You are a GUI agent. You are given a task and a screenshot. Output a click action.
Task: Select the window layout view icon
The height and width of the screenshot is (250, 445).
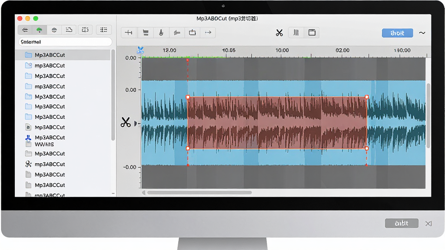[x=312, y=33]
